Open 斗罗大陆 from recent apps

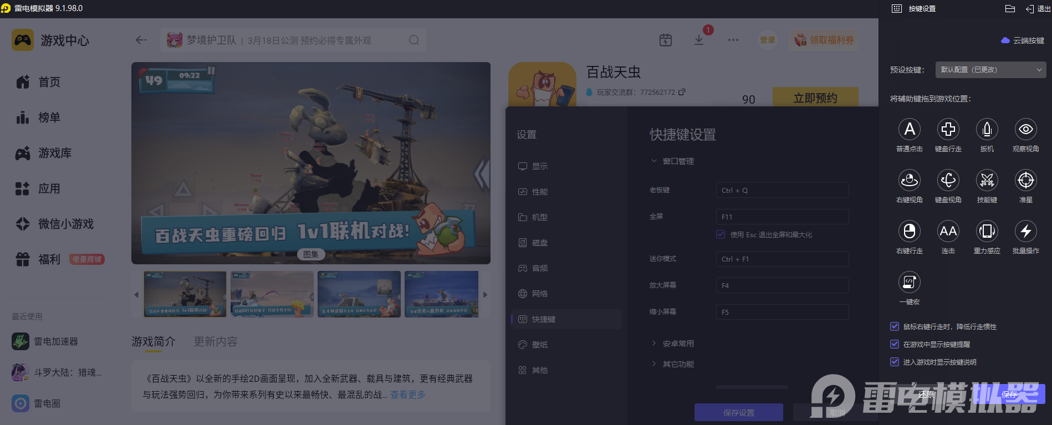point(57,372)
